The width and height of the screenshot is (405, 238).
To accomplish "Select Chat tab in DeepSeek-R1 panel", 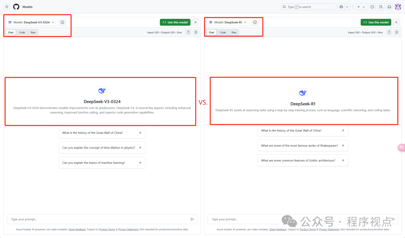I will 211,32.
